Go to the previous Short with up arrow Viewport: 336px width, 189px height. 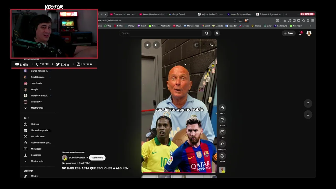[308, 103]
